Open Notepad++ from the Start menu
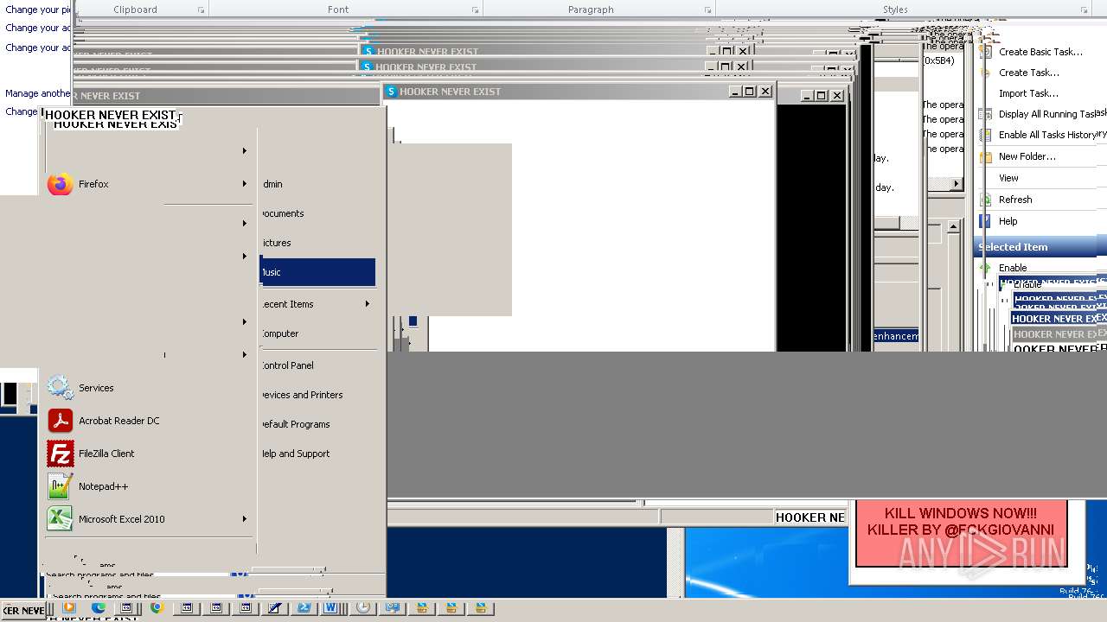The width and height of the screenshot is (1107, 622). coord(103,486)
